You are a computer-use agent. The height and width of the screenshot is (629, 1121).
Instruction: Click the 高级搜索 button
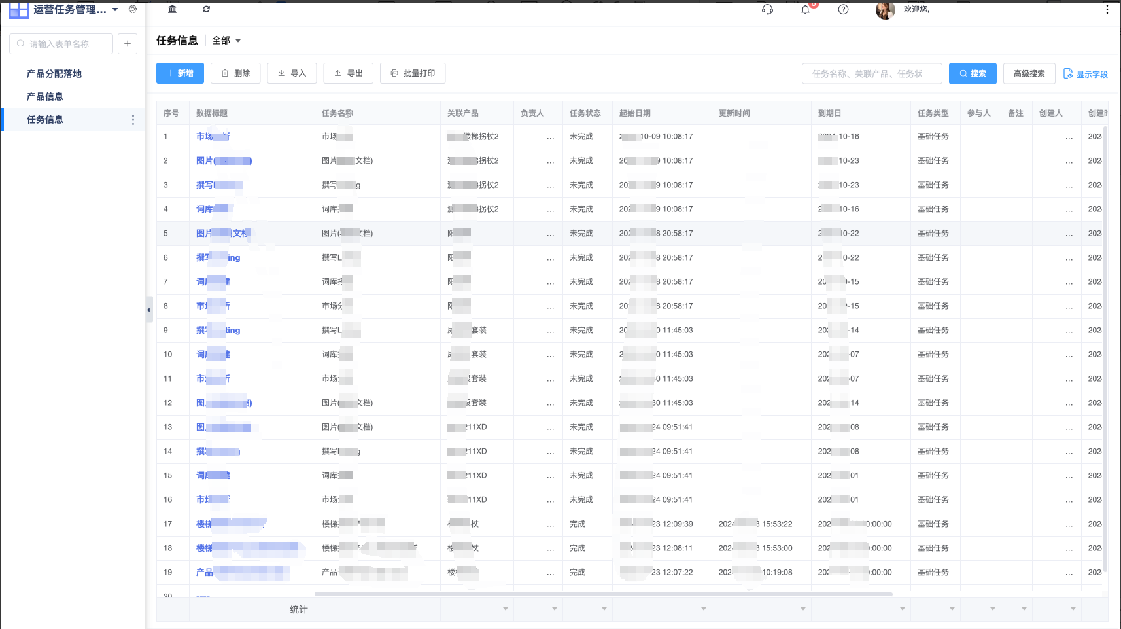coord(1029,73)
